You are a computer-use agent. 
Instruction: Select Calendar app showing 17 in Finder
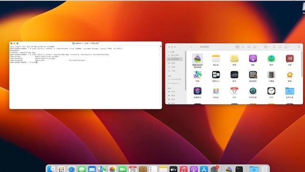coord(234,91)
